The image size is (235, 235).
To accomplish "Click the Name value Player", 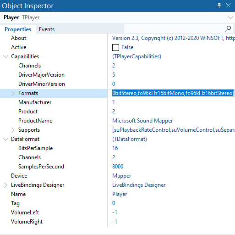I will click(120, 194).
